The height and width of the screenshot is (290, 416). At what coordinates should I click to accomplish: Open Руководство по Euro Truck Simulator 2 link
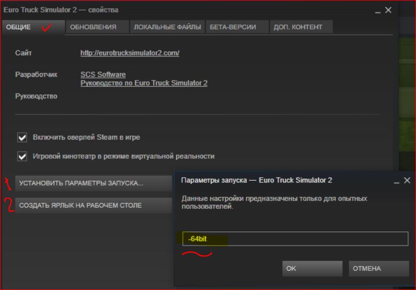pyautogui.click(x=144, y=83)
